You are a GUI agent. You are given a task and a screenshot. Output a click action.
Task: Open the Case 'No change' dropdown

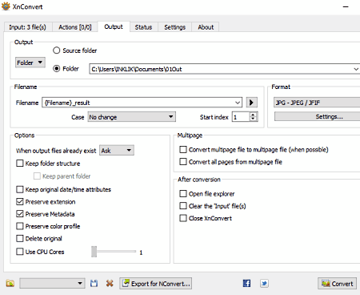tap(132, 117)
